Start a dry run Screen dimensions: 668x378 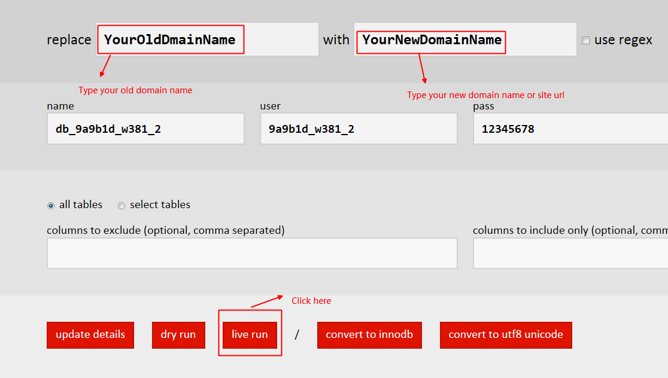tap(178, 335)
